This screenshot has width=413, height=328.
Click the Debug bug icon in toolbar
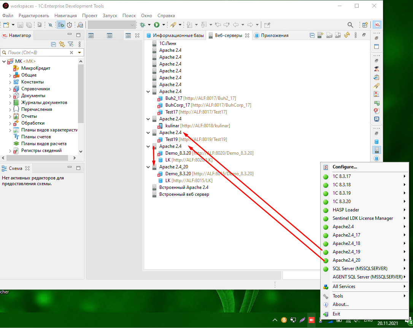click(x=143, y=25)
